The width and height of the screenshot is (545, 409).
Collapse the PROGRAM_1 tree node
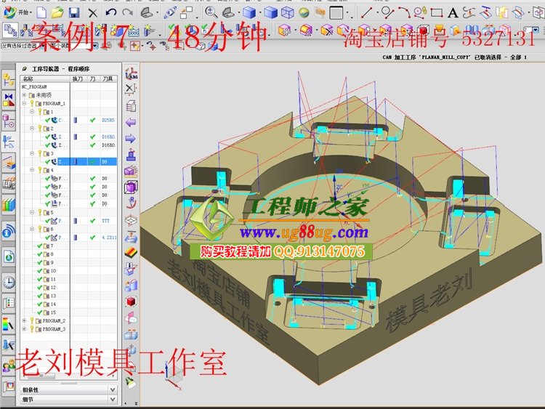[24, 103]
